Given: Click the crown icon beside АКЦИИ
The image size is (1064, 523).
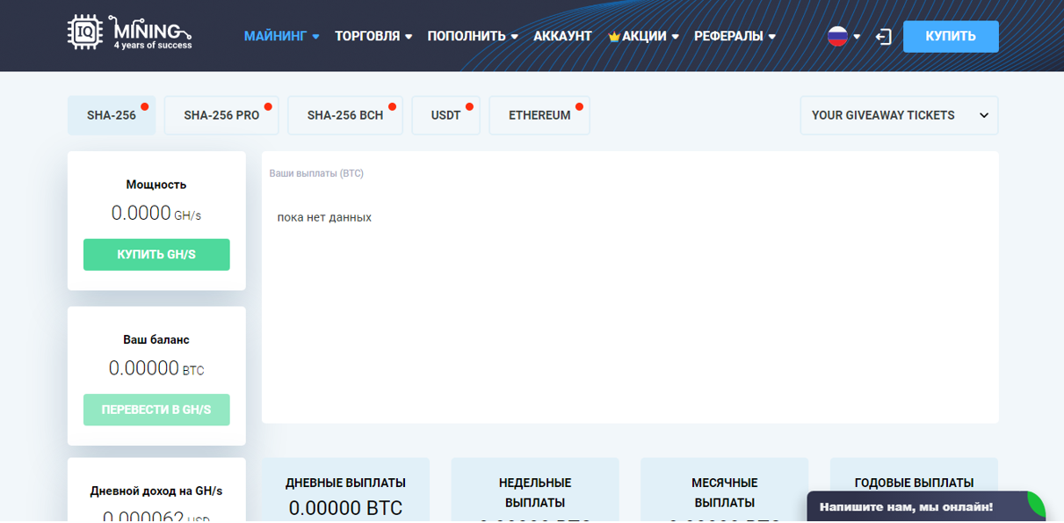Looking at the screenshot, I should click(x=614, y=37).
